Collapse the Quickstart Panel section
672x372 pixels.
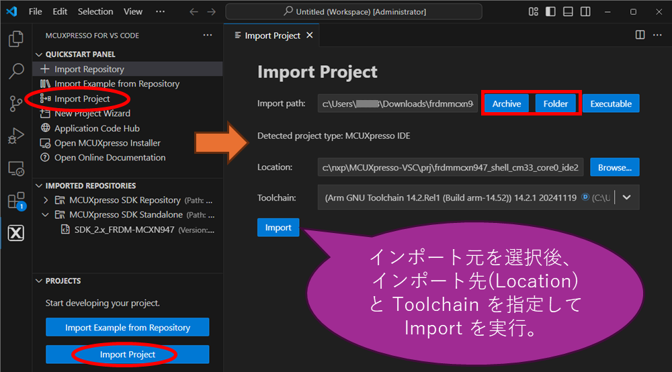[x=38, y=54]
